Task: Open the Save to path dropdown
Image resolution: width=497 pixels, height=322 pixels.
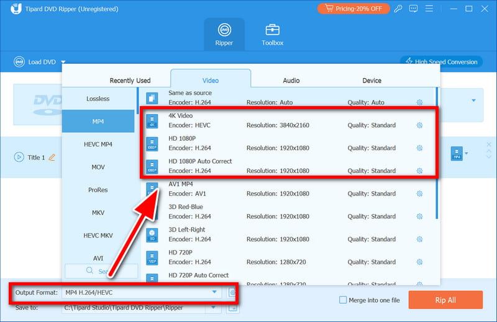Action: 214,307
